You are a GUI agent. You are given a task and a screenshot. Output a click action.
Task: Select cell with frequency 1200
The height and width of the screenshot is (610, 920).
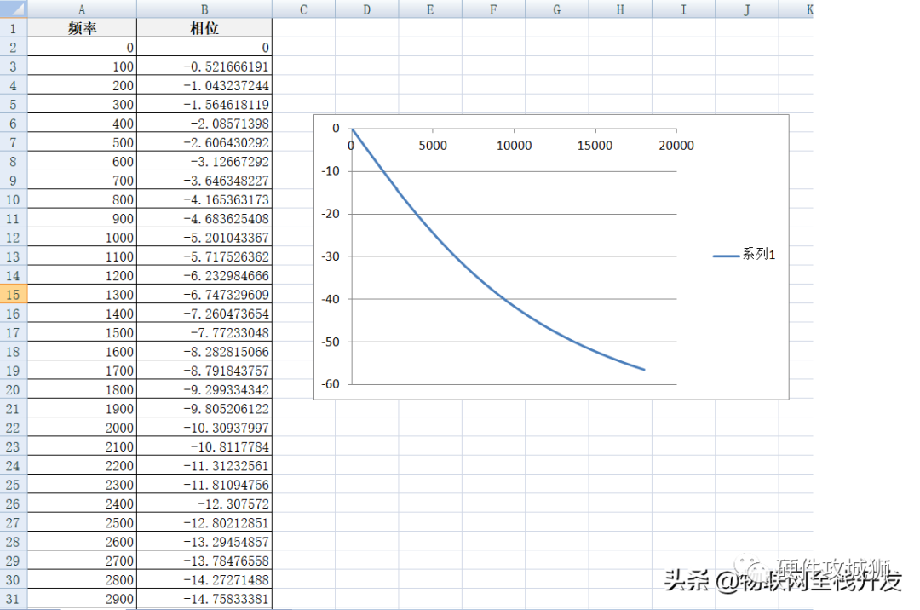tap(82, 276)
